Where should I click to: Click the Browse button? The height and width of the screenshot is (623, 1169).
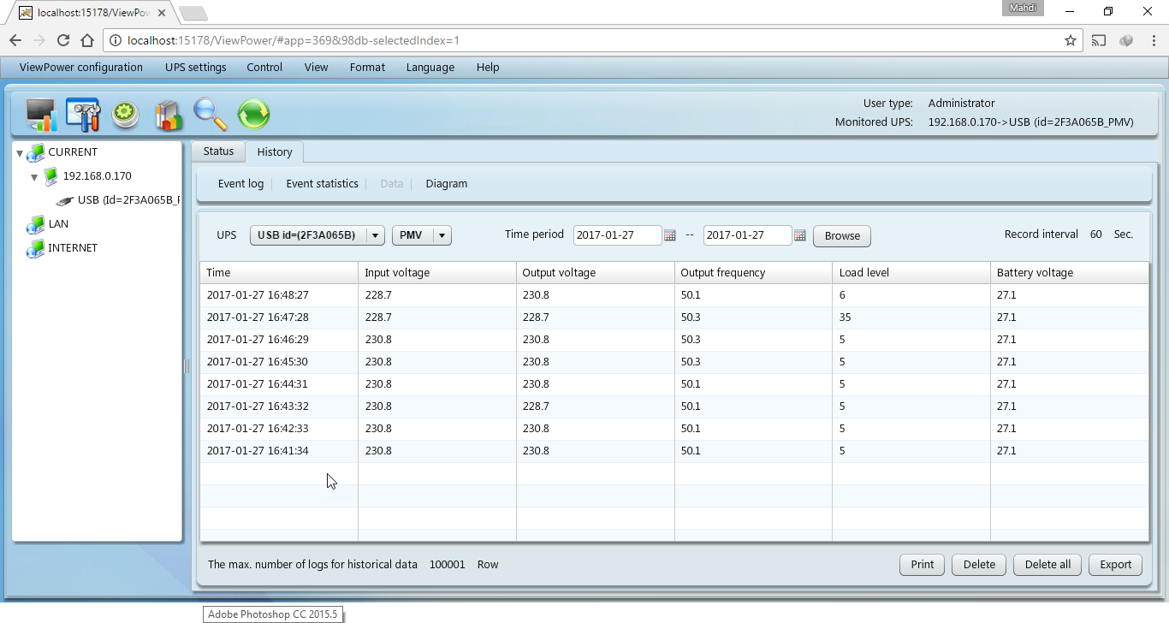842,236
